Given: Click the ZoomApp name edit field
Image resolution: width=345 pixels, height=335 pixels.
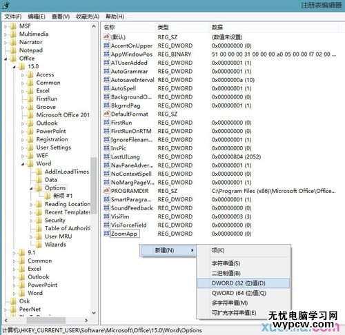Looking at the screenshot, I should click(x=125, y=234).
